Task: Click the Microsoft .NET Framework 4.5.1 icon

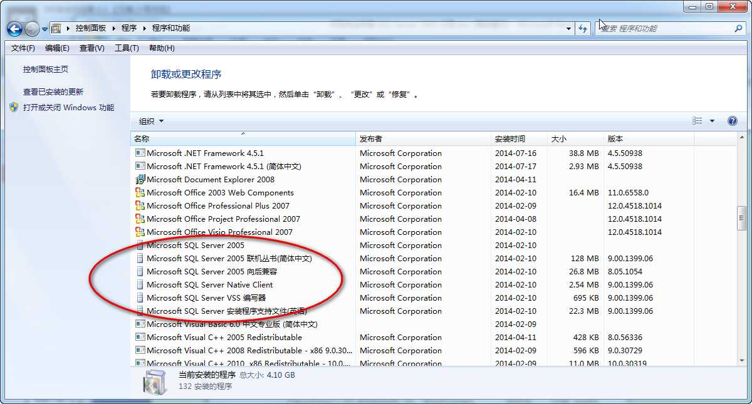Action: 141,153
